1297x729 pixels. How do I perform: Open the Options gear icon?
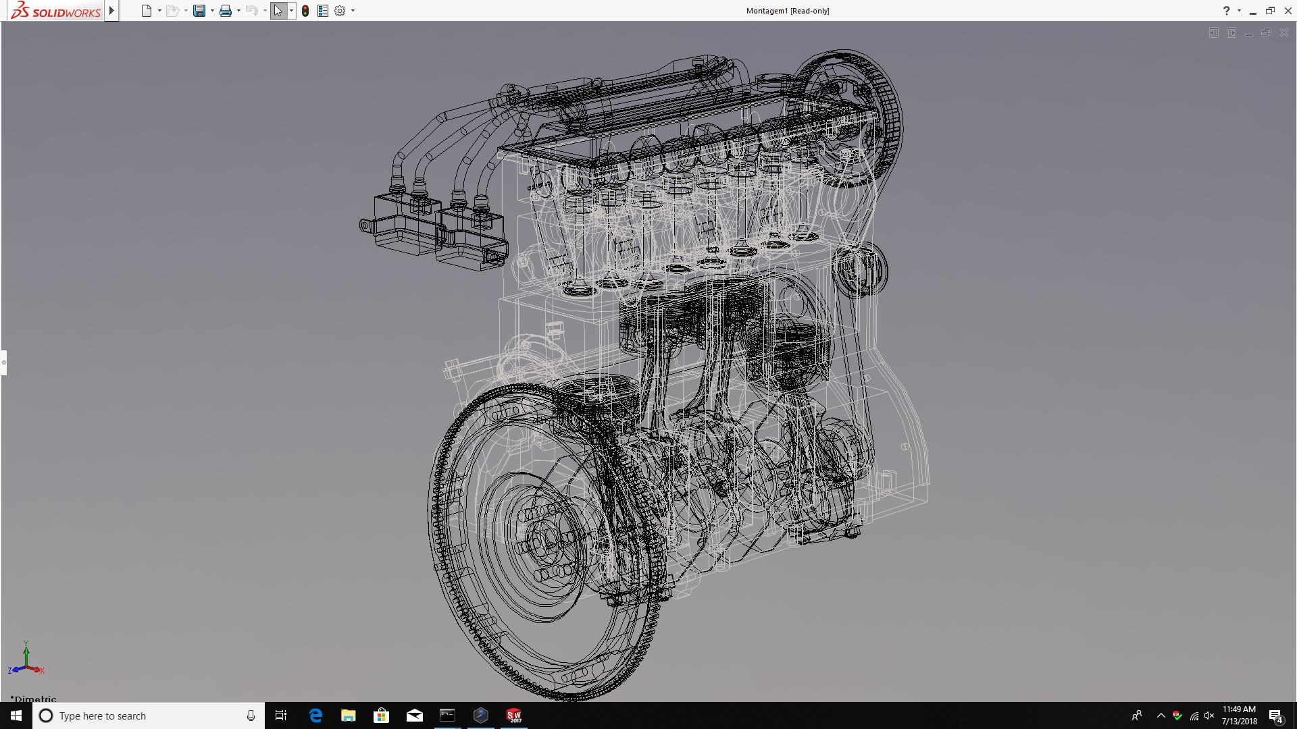click(x=340, y=11)
